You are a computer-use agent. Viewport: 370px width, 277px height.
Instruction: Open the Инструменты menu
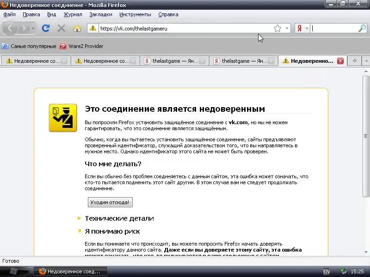coord(135,14)
